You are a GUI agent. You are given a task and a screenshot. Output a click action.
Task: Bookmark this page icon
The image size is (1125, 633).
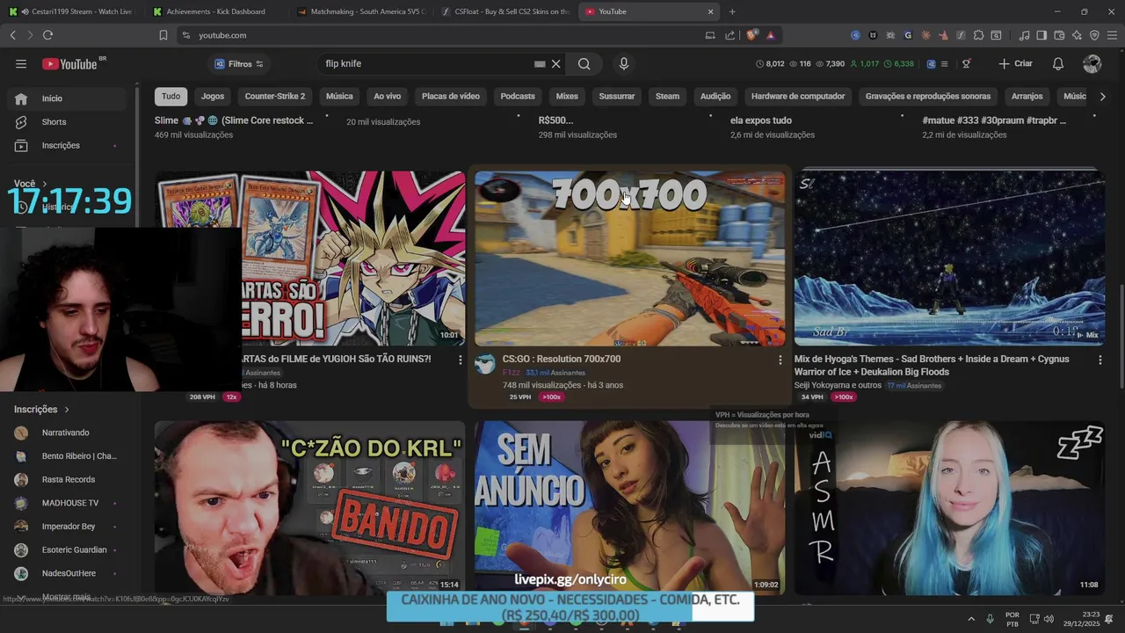[x=163, y=35]
